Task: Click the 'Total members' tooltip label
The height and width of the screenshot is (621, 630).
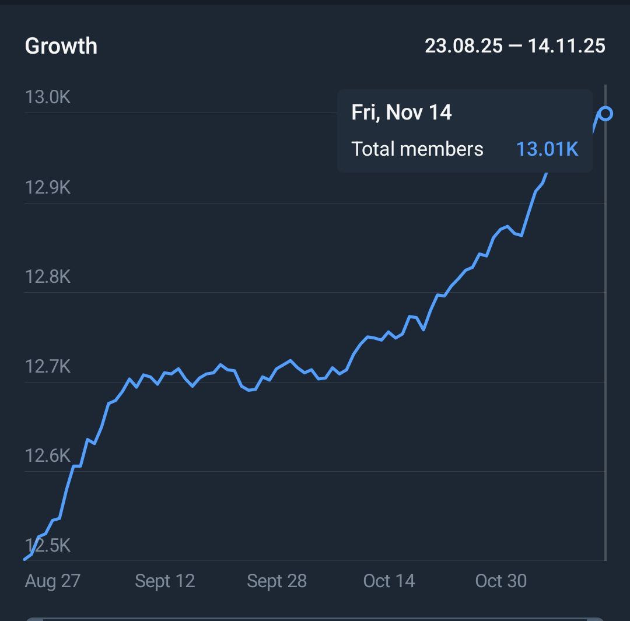Action: (417, 149)
